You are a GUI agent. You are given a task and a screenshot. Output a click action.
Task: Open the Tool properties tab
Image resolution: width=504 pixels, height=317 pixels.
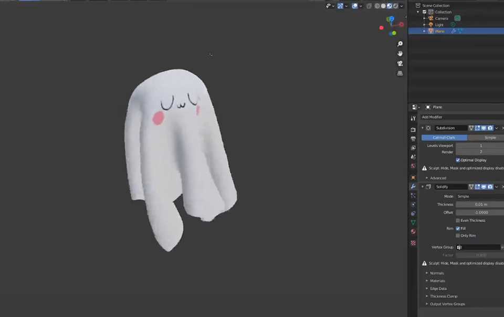(x=413, y=118)
